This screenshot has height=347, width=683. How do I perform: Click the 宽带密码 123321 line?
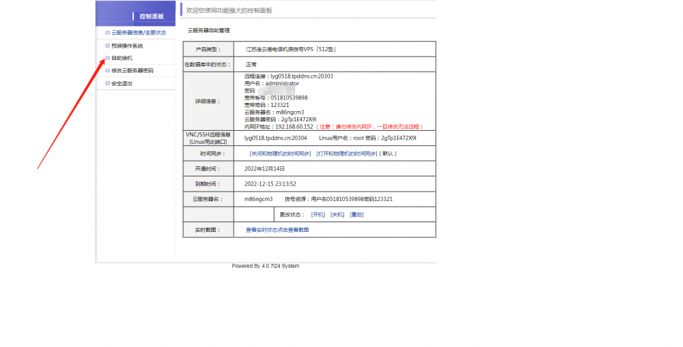(x=266, y=105)
